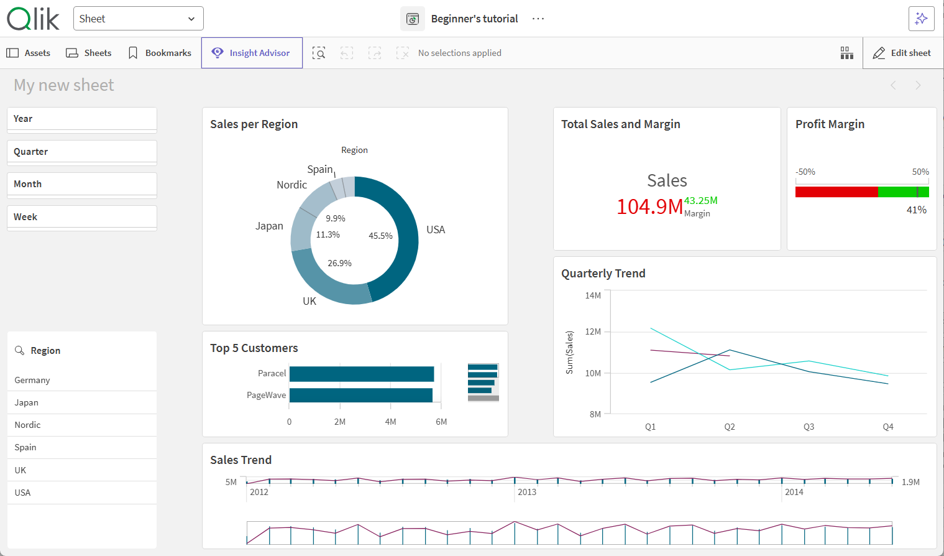944x556 pixels.
Task: Click the Sales Trend mini chart scroller
Action: coord(569,533)
